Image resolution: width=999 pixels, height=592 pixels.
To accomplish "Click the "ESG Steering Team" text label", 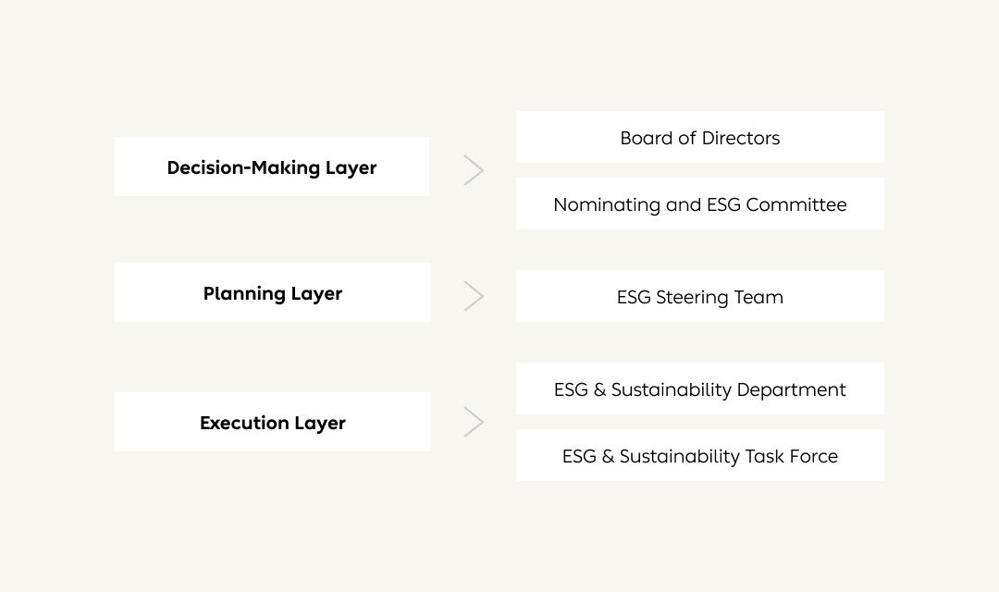I will (x=700, y=297).
